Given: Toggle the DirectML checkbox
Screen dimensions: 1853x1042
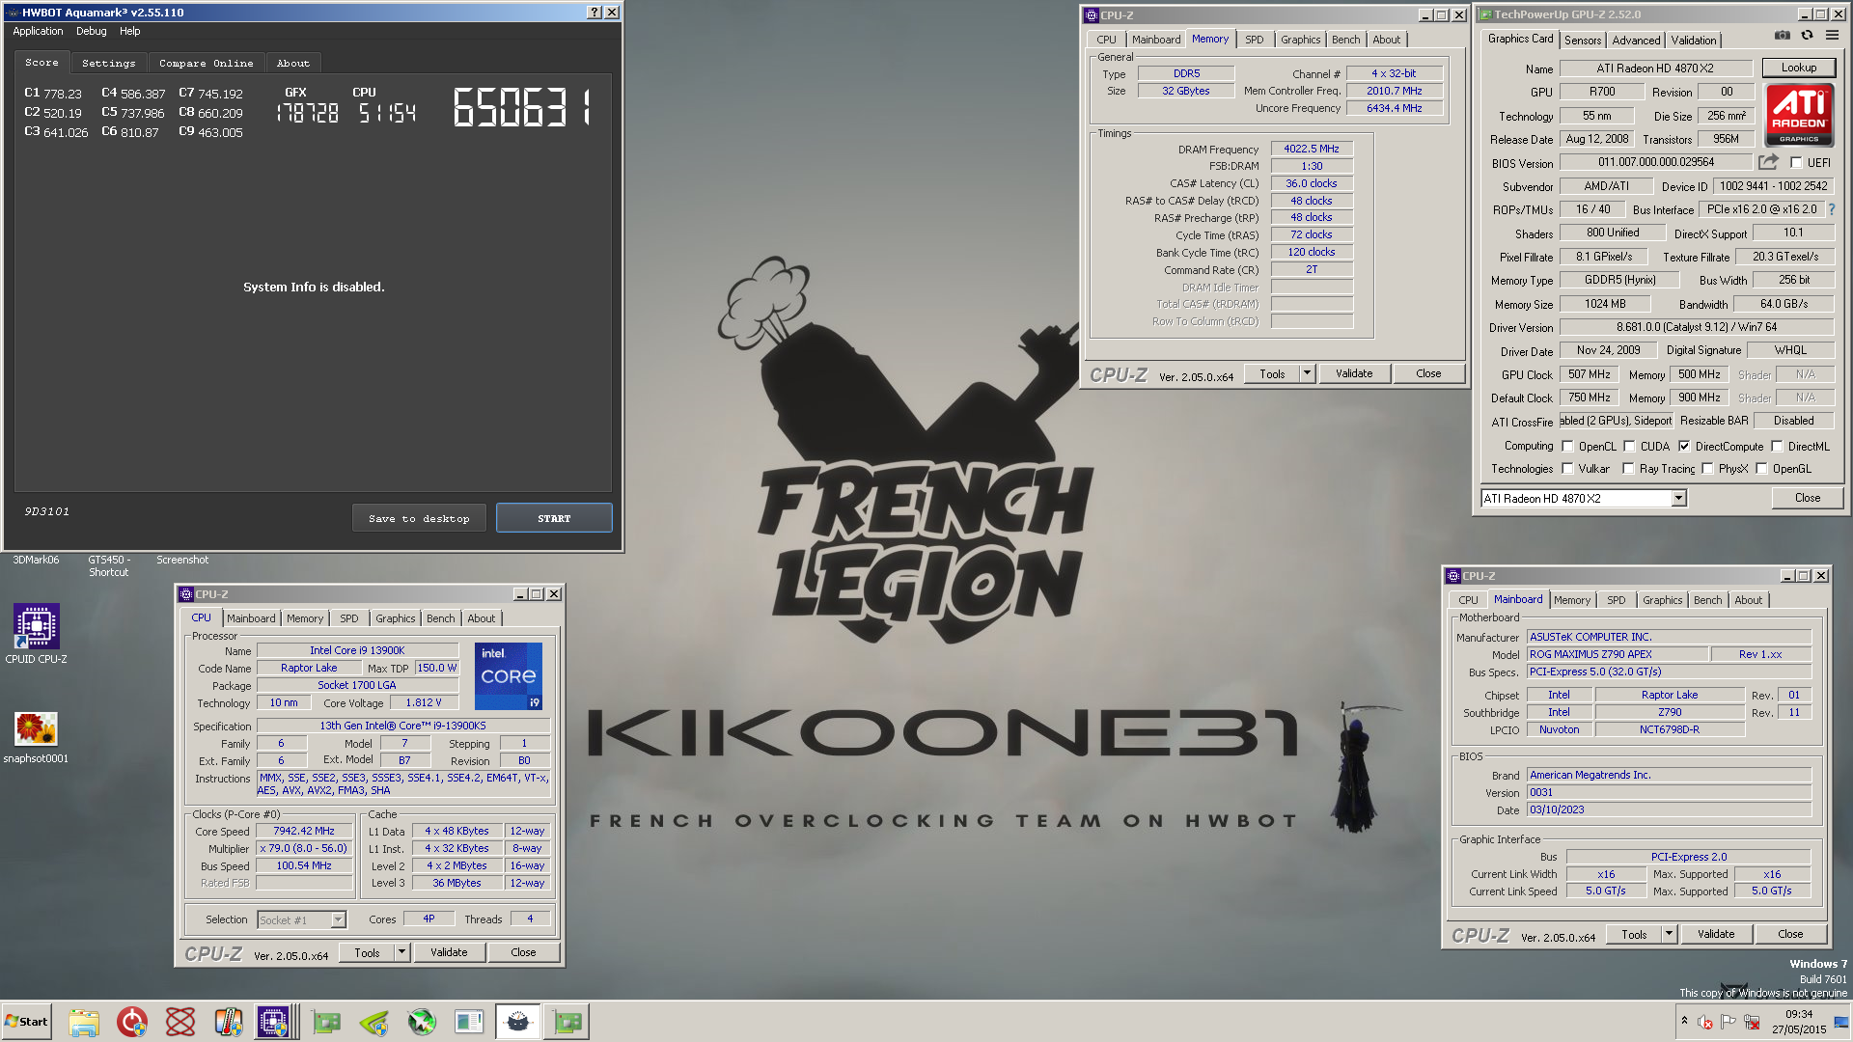Looking at the screenshot, I should pyautogui.click(x=1777, y=447).
